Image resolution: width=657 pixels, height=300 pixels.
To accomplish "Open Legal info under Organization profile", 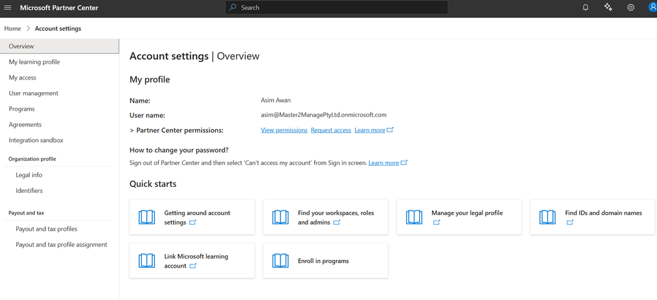I will (x=29, y=175).
